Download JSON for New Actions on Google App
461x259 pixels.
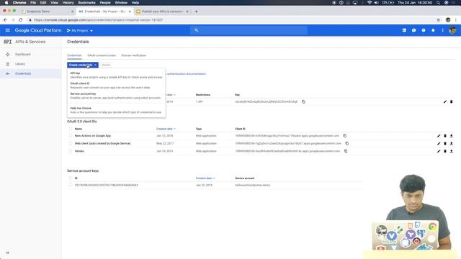click(x=452, y=136)
